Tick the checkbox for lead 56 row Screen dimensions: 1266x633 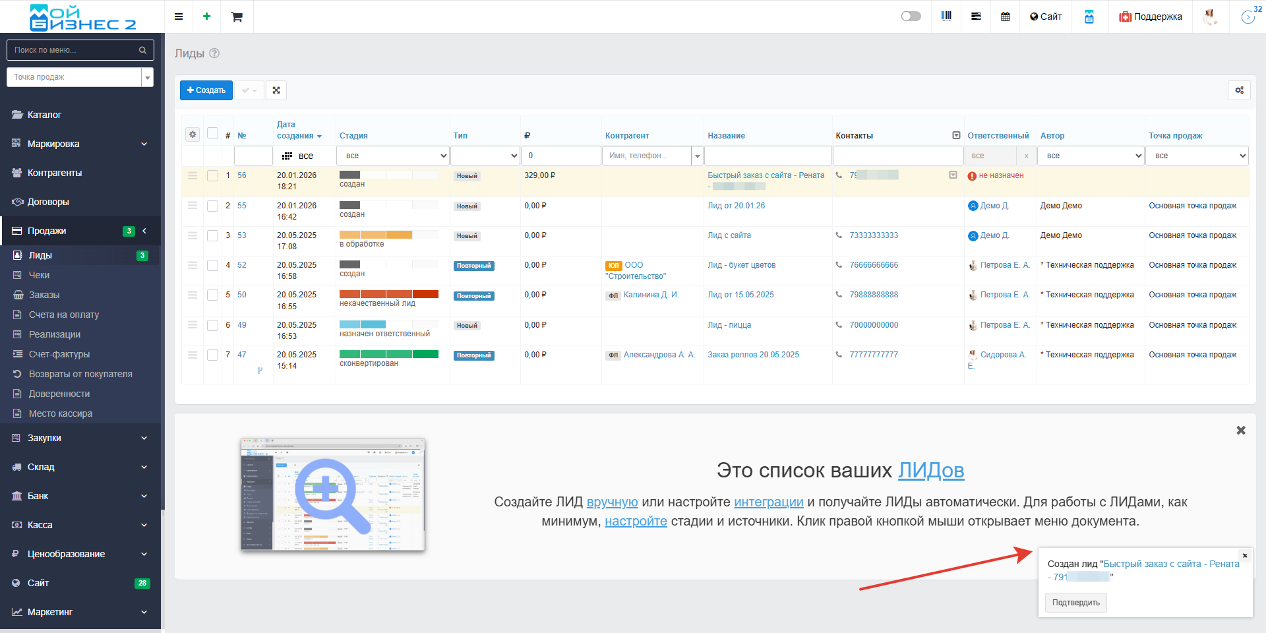pos(212,176)
